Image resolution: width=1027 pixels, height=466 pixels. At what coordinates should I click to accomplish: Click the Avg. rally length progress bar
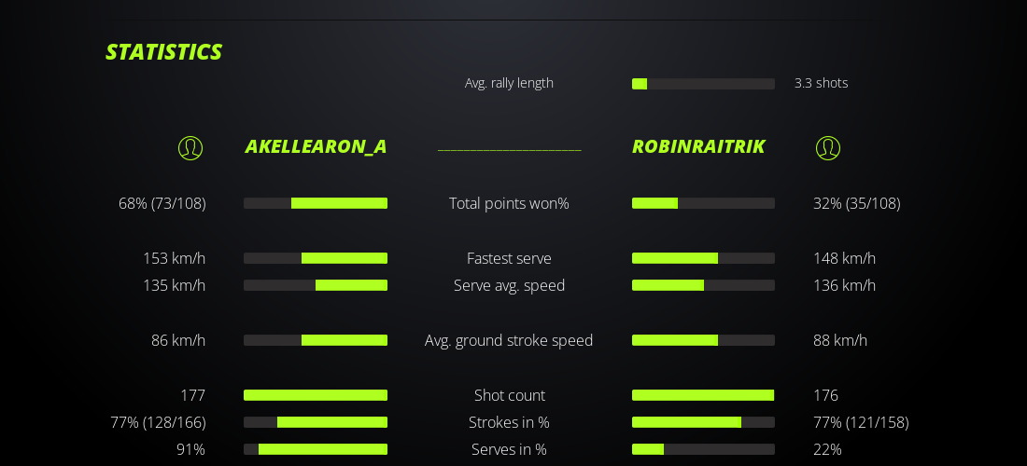703,84
